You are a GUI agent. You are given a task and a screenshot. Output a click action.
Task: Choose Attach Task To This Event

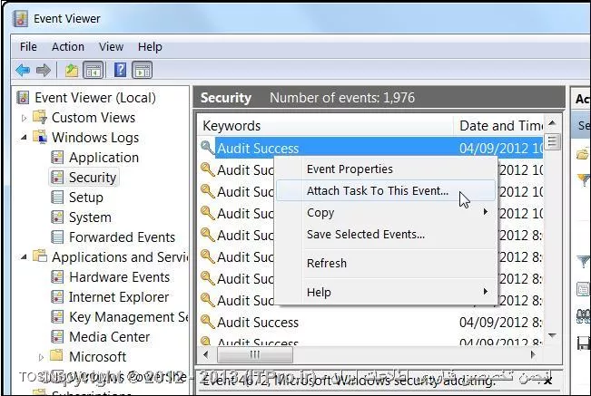pyautogui.click(x=386, y=190)
